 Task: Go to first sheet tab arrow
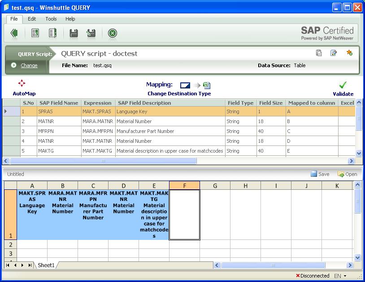click(x=8, y=265)
